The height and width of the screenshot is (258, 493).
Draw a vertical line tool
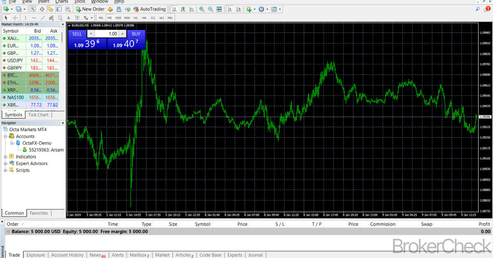point(25,18)
